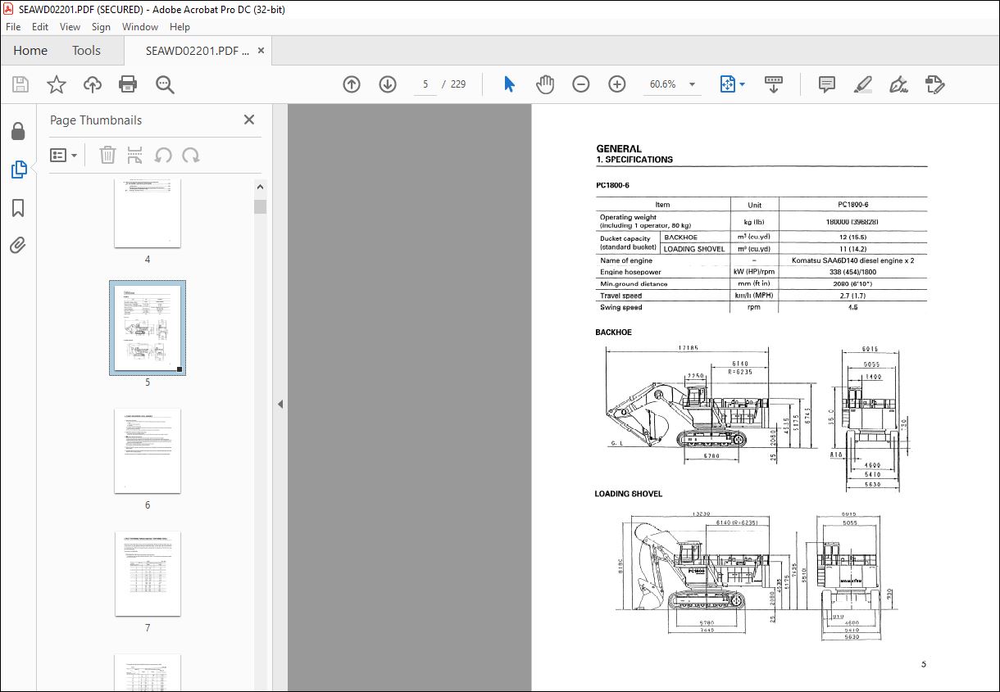Zoom out with minus button
This screenshot has height=692, width=1000.
point(581,84)
